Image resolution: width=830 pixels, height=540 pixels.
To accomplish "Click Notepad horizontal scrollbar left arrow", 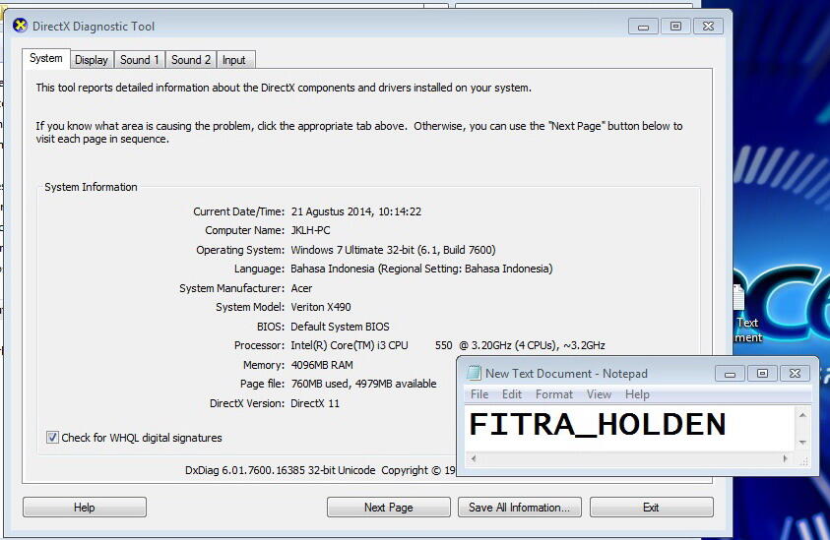I will (474, 458).
